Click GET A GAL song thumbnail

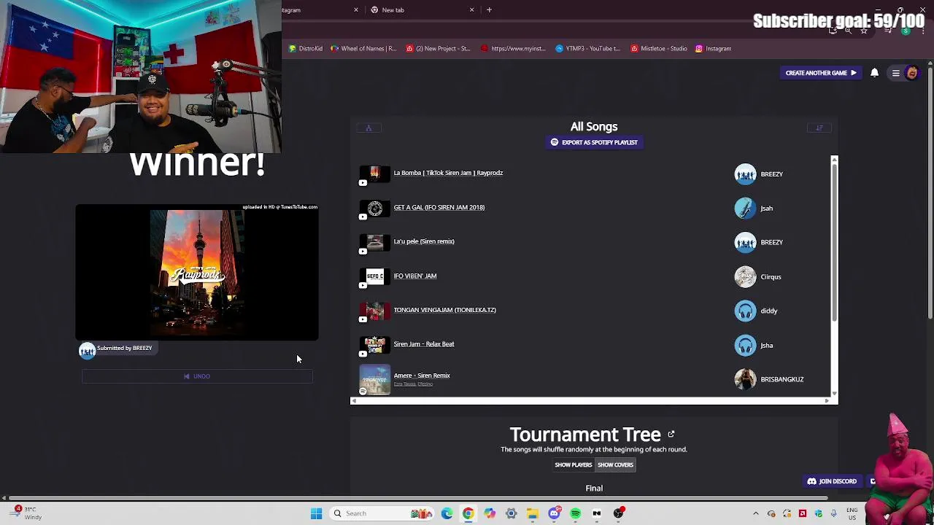coord(374,208)
